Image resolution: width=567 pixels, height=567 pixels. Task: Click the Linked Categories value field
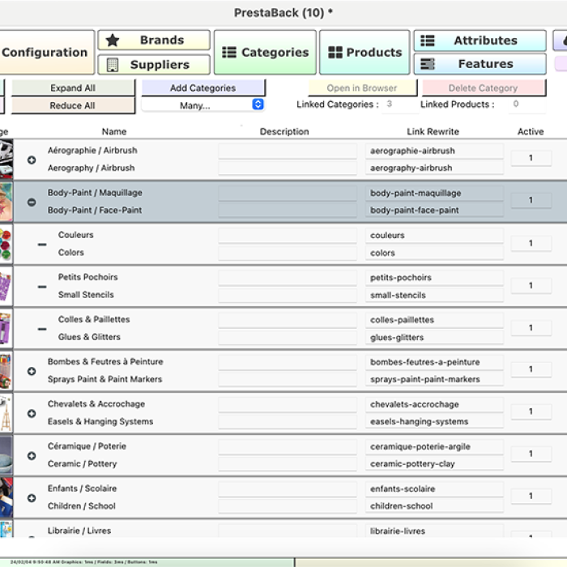400,104
